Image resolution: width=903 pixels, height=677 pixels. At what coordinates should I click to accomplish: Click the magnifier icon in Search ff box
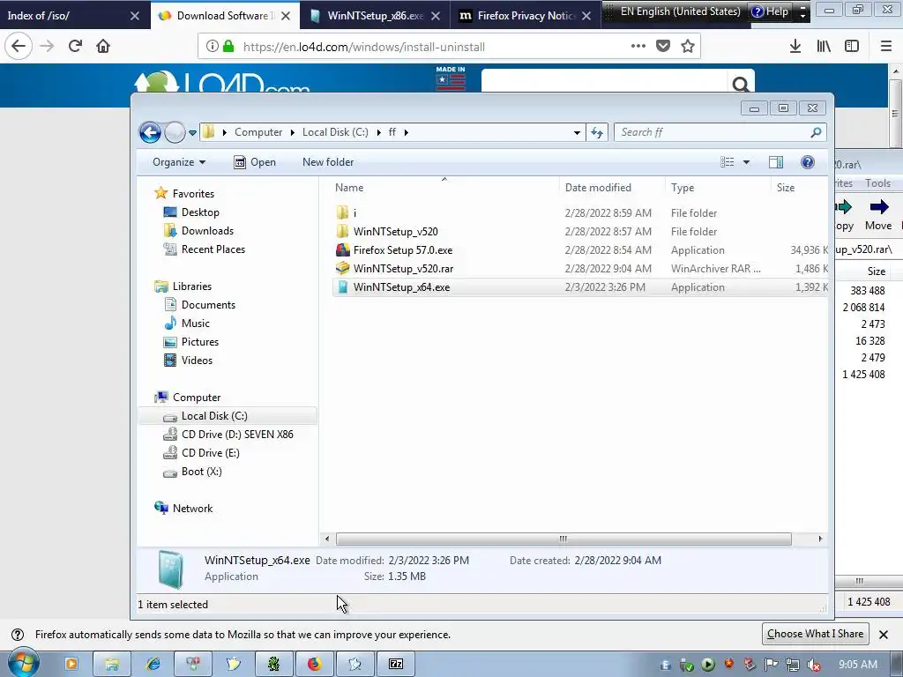816,132
